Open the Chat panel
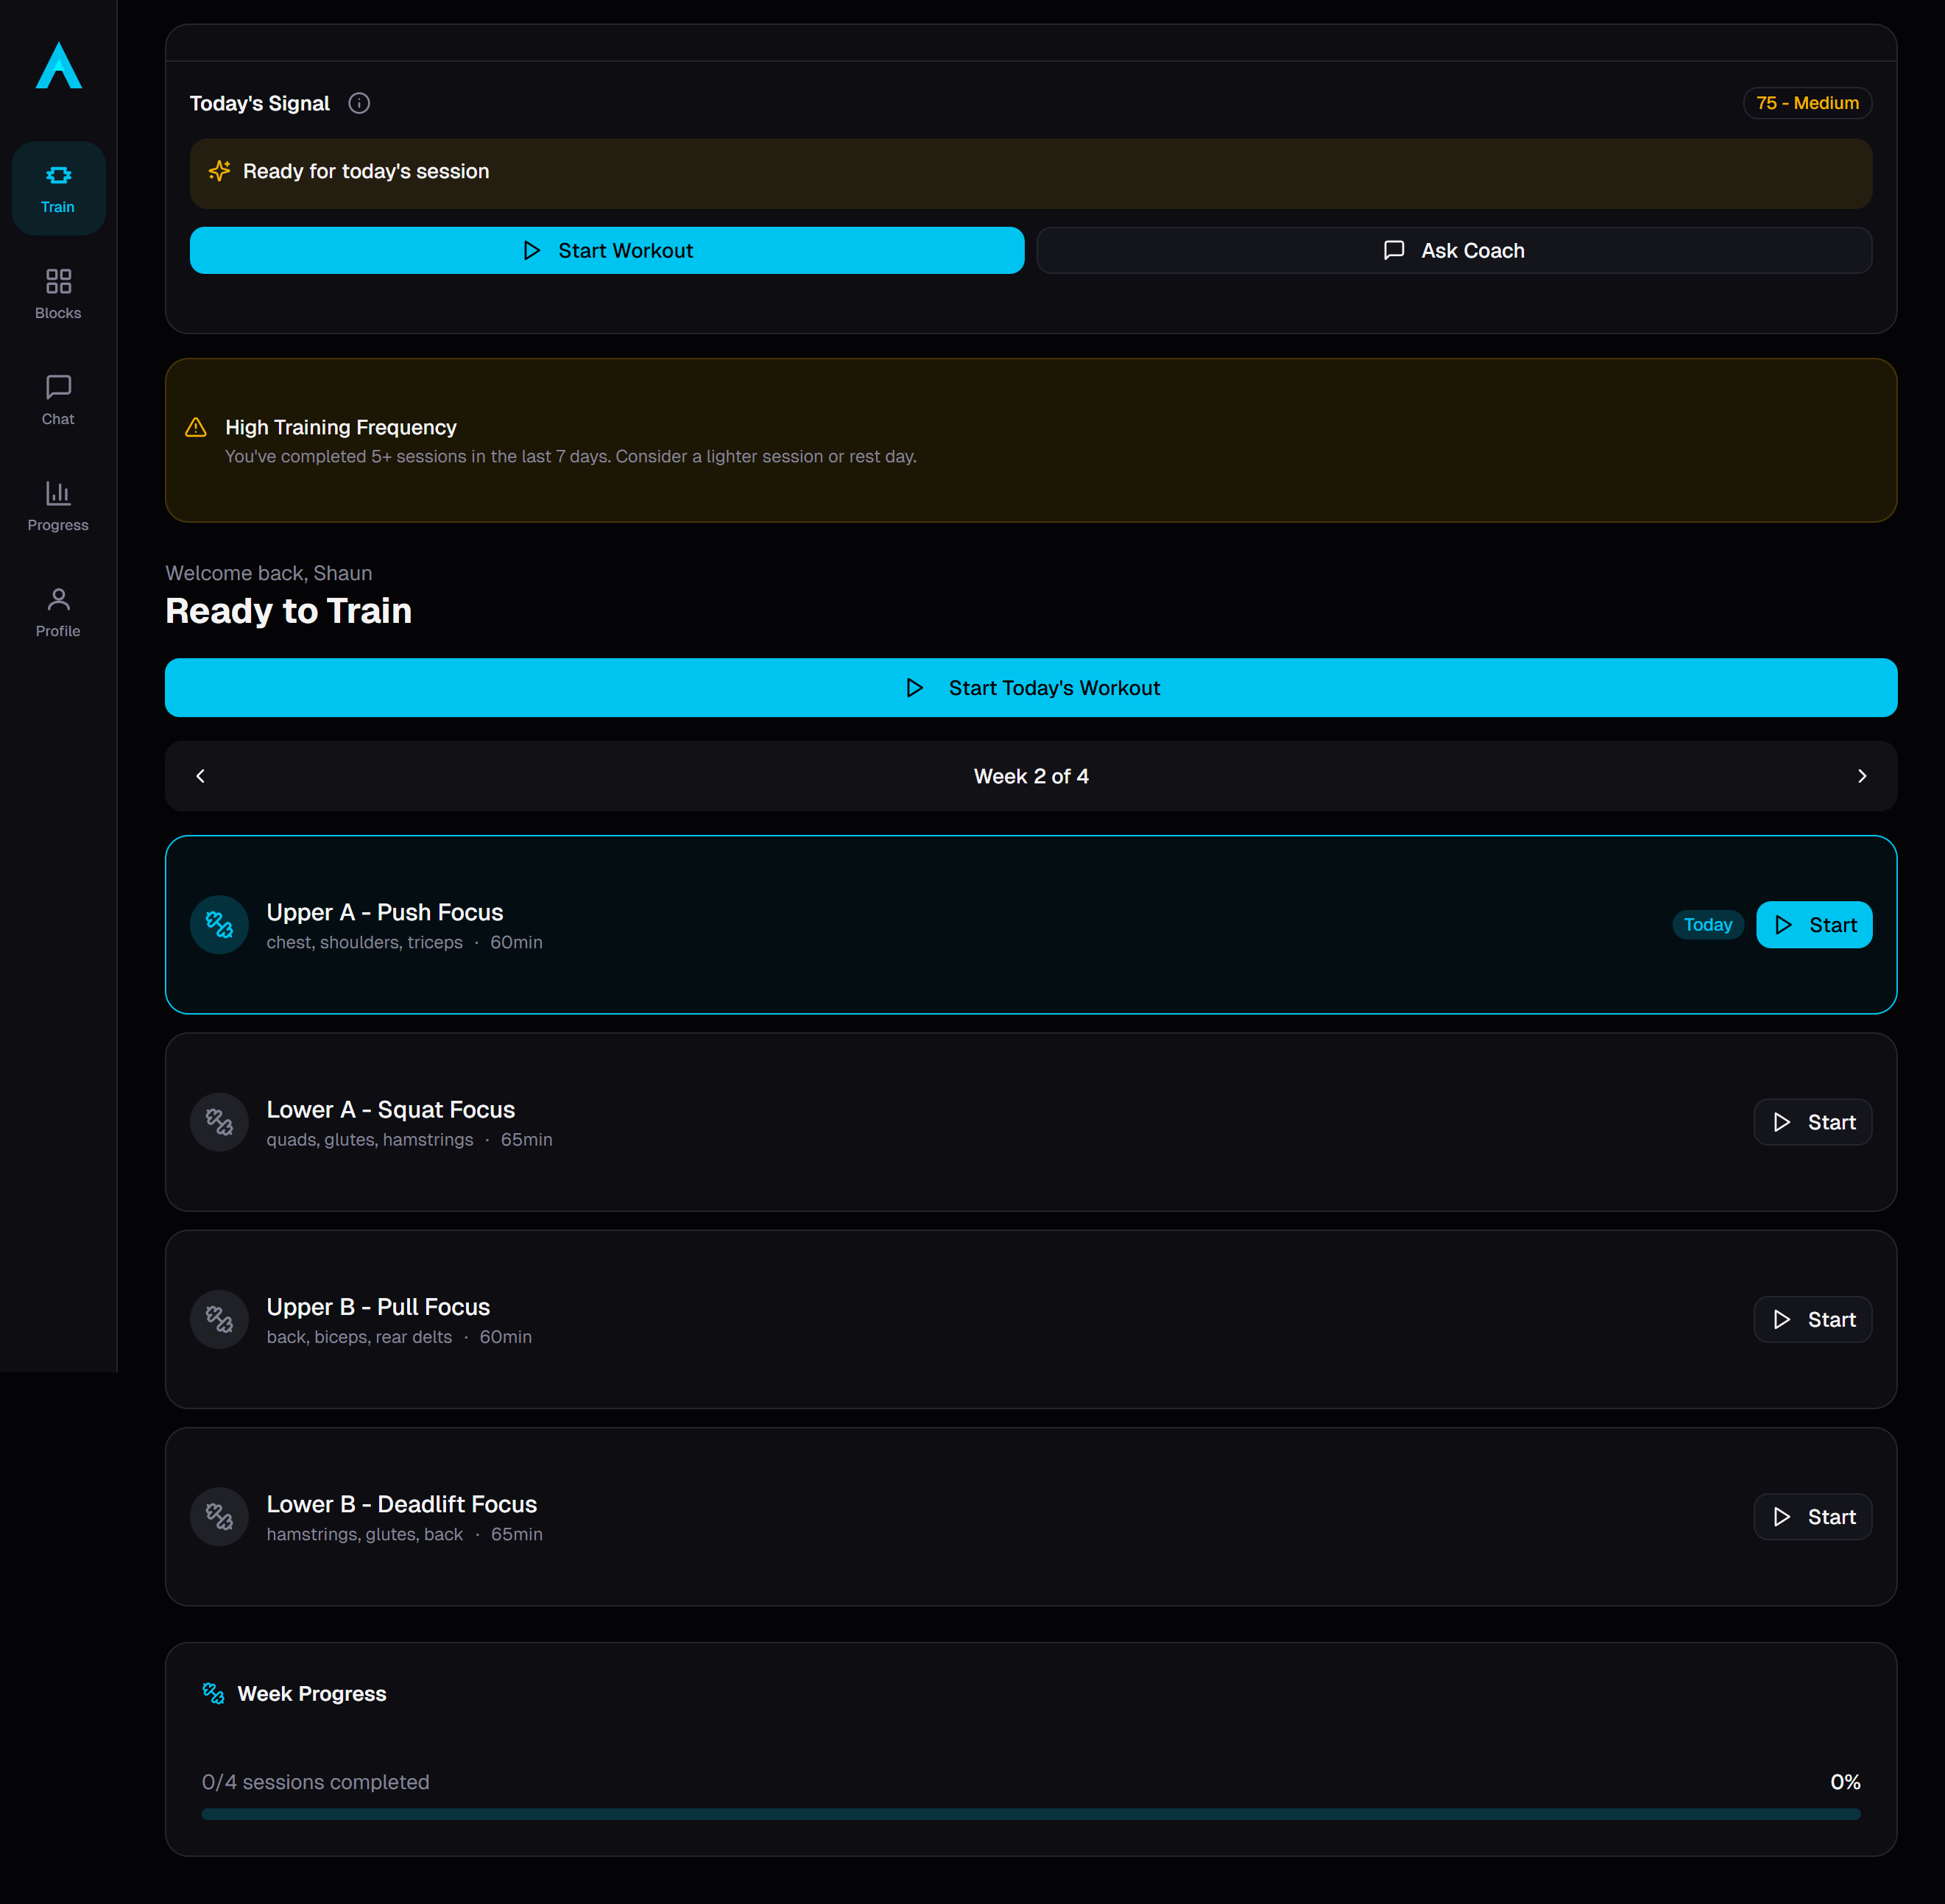Viewport: 1945px width, 1904px height. pos(58,399)
